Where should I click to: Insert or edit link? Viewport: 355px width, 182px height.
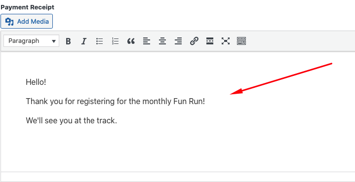click(194, 41)
